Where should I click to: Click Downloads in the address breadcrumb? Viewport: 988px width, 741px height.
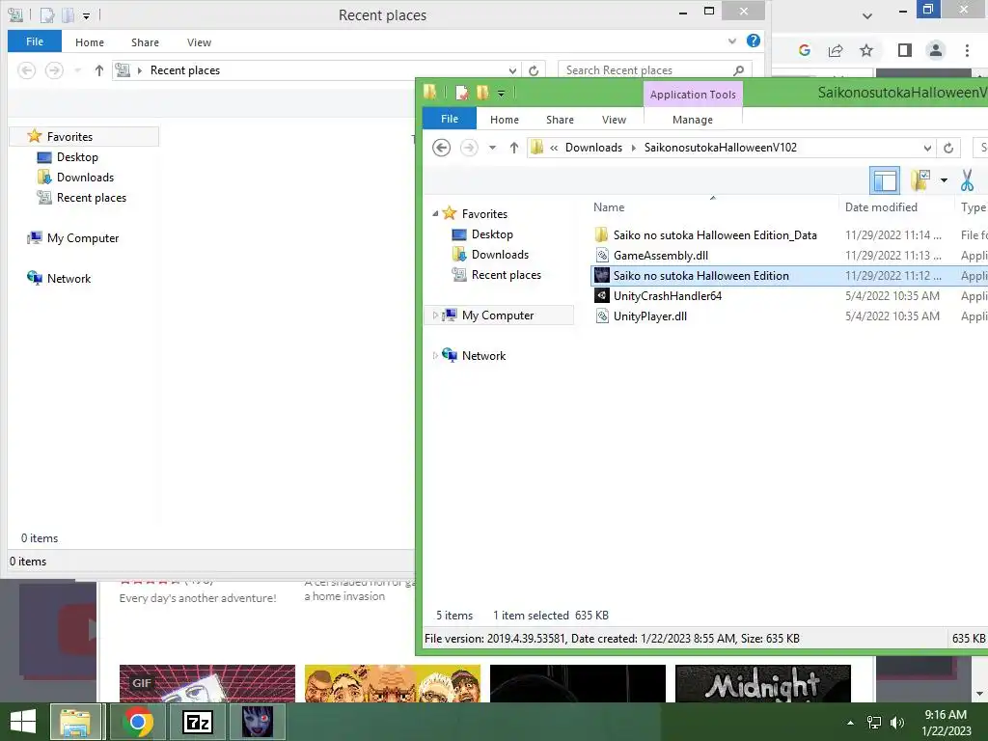(x=593, y=148)
